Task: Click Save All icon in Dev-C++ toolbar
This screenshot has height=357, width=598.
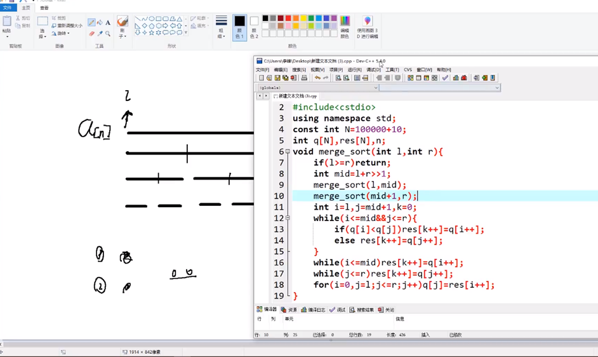Action: point(285,78)
